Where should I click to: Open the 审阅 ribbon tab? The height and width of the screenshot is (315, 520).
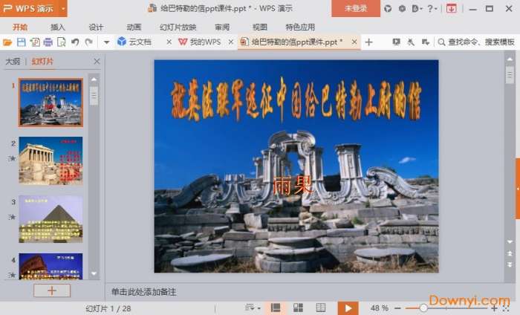222,27
